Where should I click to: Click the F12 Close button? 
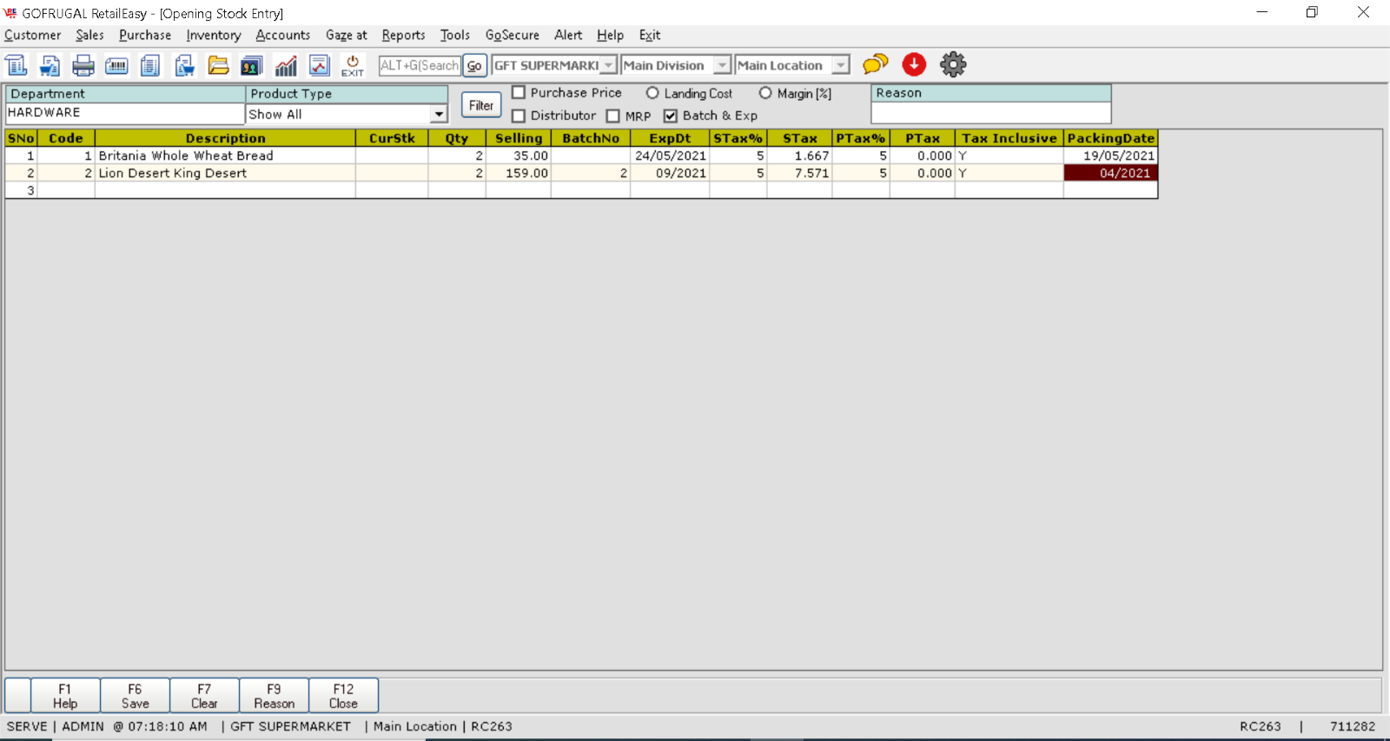[x=343, y=696]
